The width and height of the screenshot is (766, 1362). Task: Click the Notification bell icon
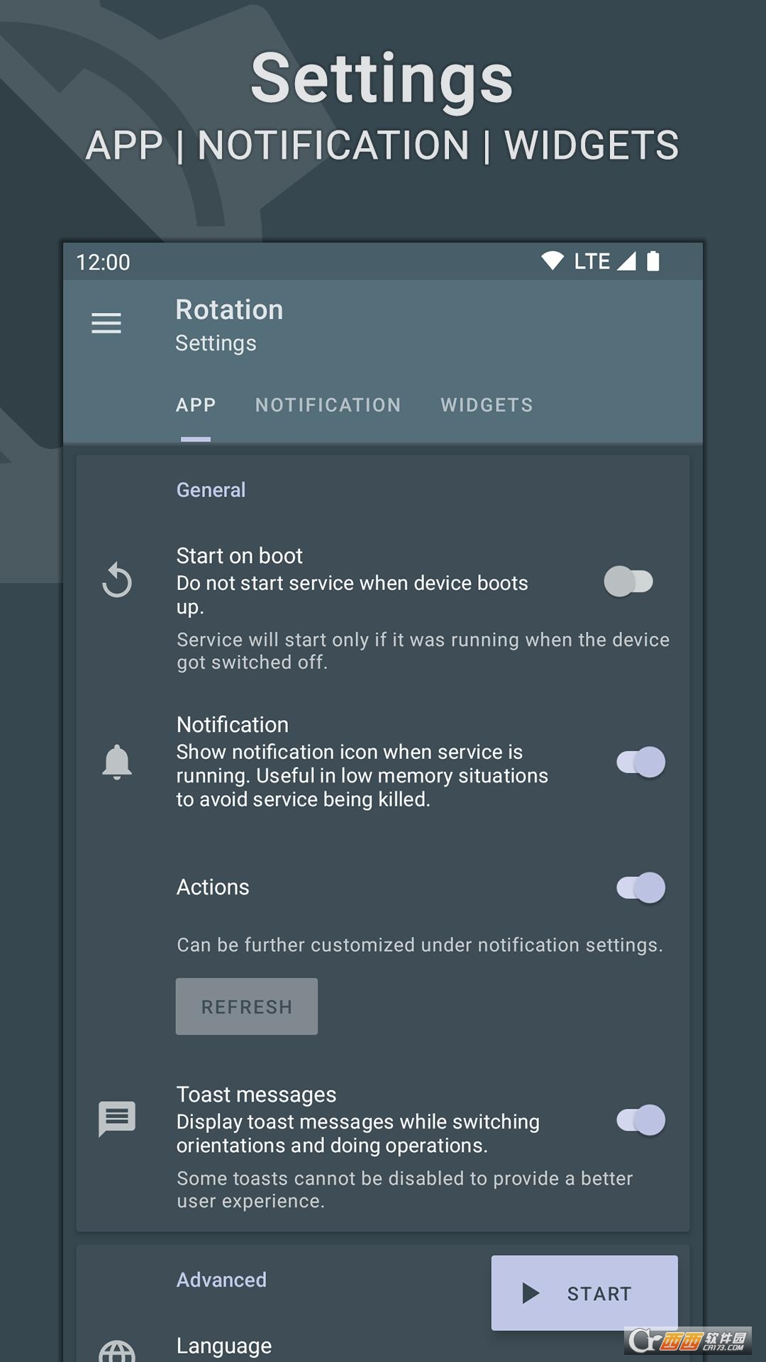[x=117, y=763]
